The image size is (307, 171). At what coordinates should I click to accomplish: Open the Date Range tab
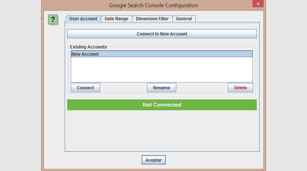pyautogui.click(x=117, y=19)
